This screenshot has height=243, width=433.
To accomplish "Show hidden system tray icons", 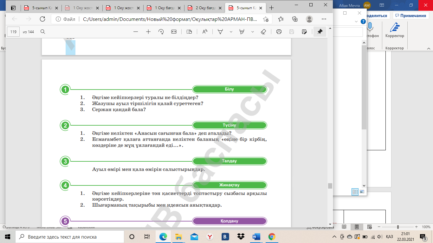I will click(334, 237).
